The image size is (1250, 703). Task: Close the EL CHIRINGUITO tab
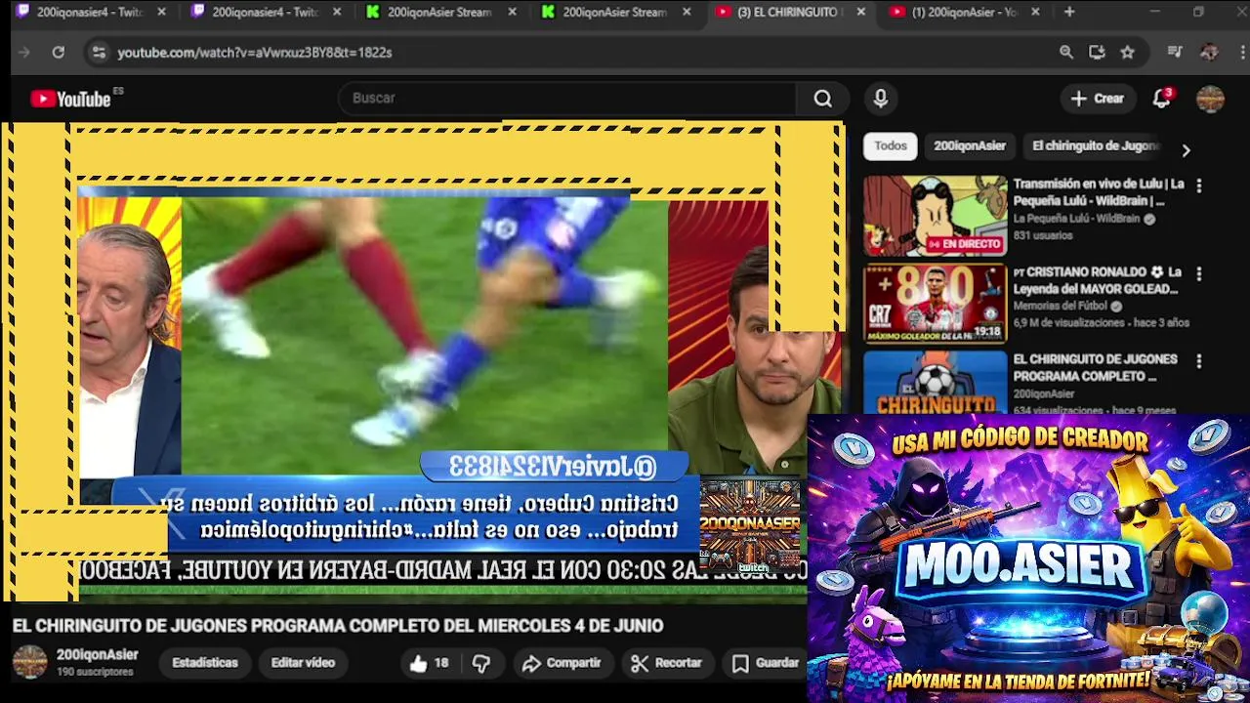coord(860,13)
